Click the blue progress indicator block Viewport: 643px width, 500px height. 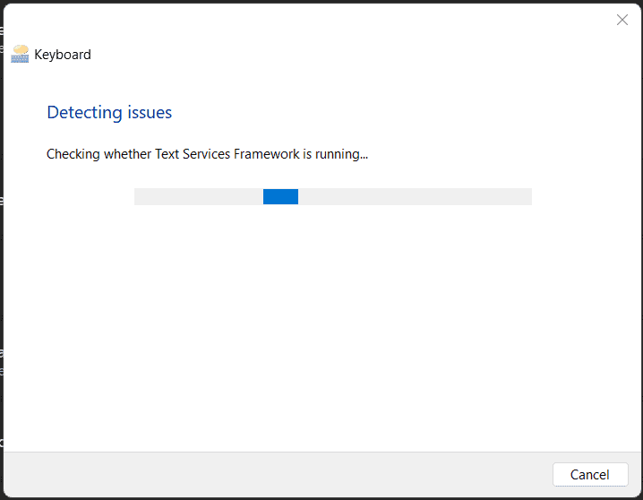click(x=280, y=196)
